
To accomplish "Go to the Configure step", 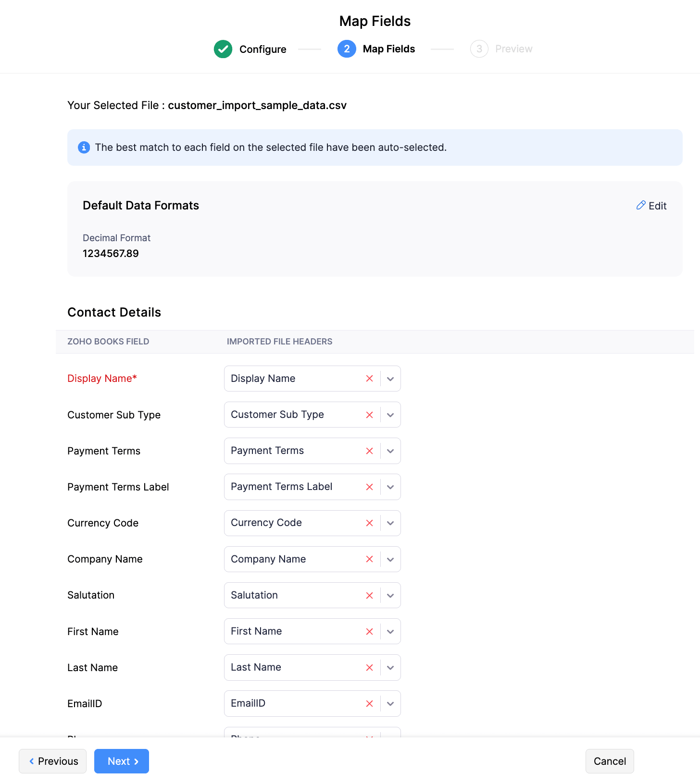I will click(262, 49).
